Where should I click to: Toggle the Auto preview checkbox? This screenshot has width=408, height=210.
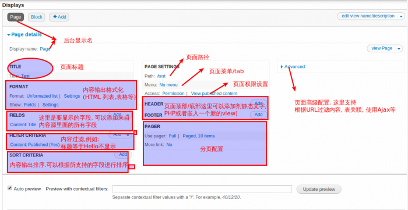[x=10, y=188]
